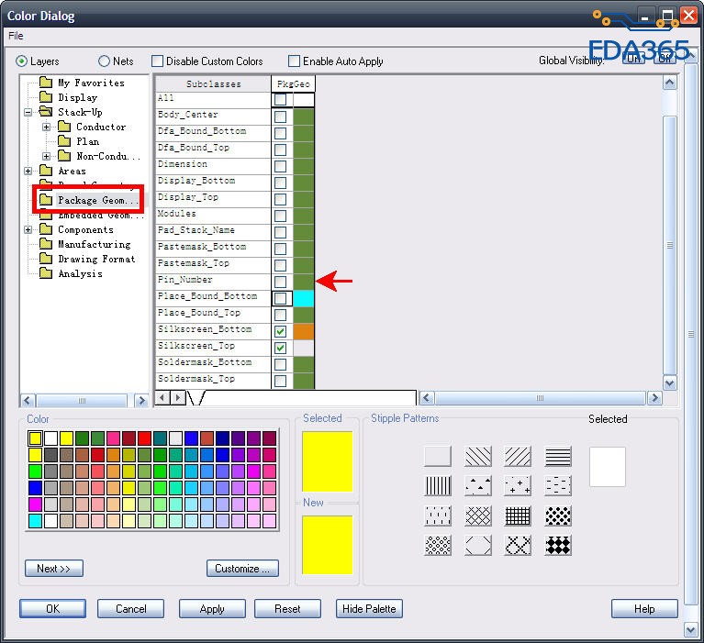Click the Cancel button

point(130,609)
